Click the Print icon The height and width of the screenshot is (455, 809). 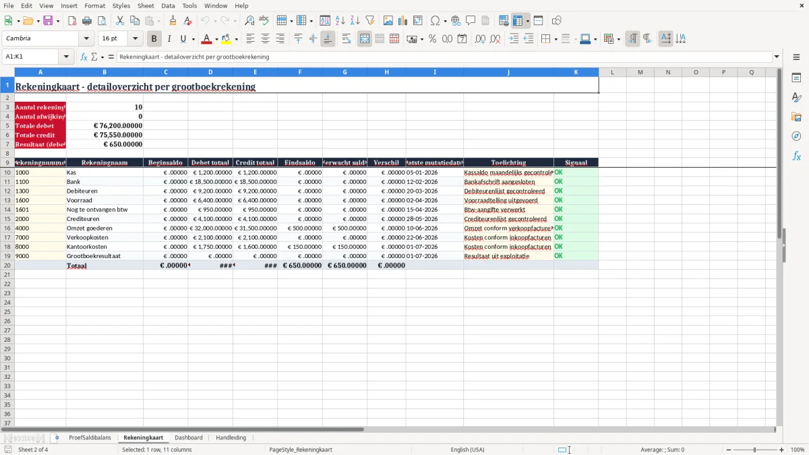point(87,21)
